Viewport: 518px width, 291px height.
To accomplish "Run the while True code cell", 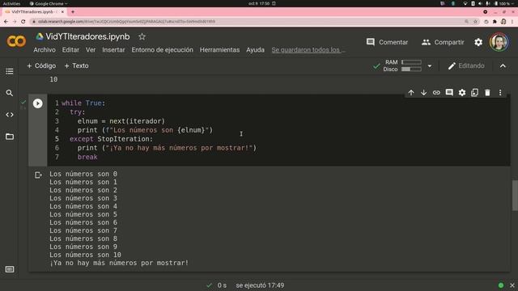I will coord(38,103).
